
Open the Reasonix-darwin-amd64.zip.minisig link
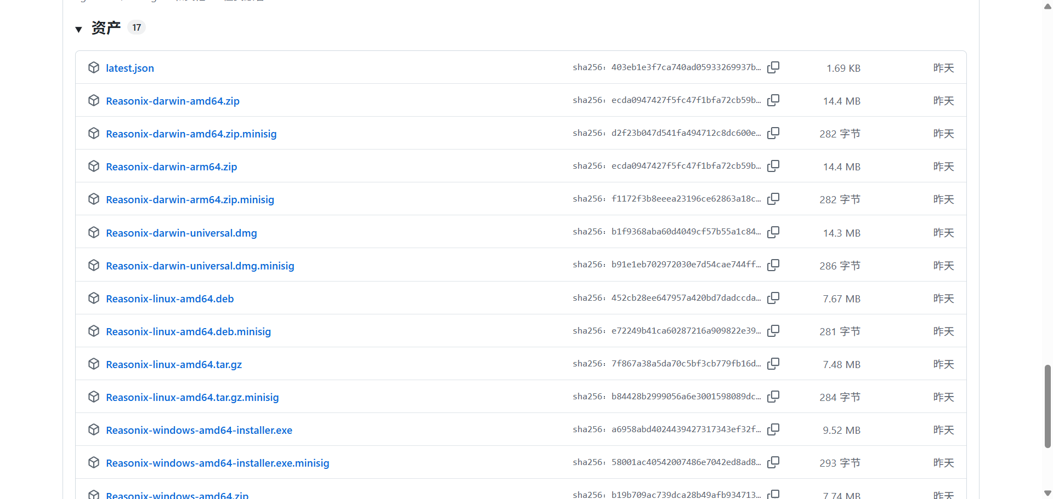[x=191, y=134]
